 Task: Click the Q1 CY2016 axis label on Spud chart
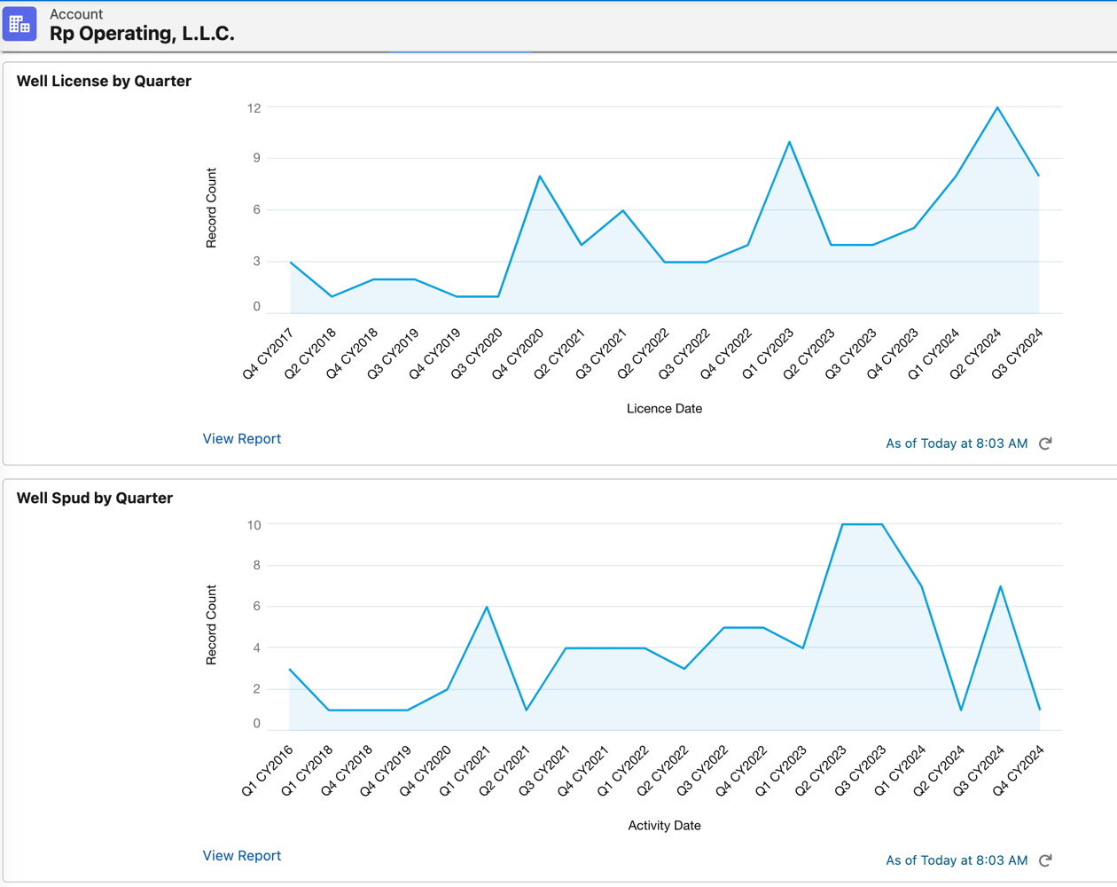coord(267,772)
